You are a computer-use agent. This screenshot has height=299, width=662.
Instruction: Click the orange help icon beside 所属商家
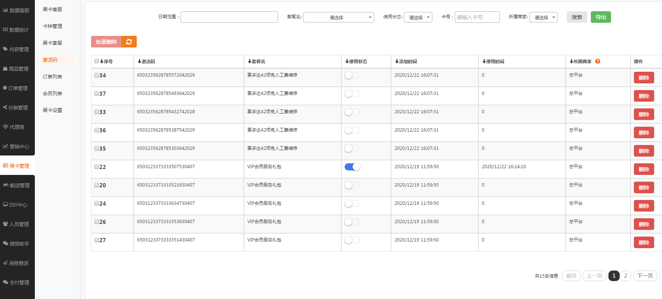point(598,61)
